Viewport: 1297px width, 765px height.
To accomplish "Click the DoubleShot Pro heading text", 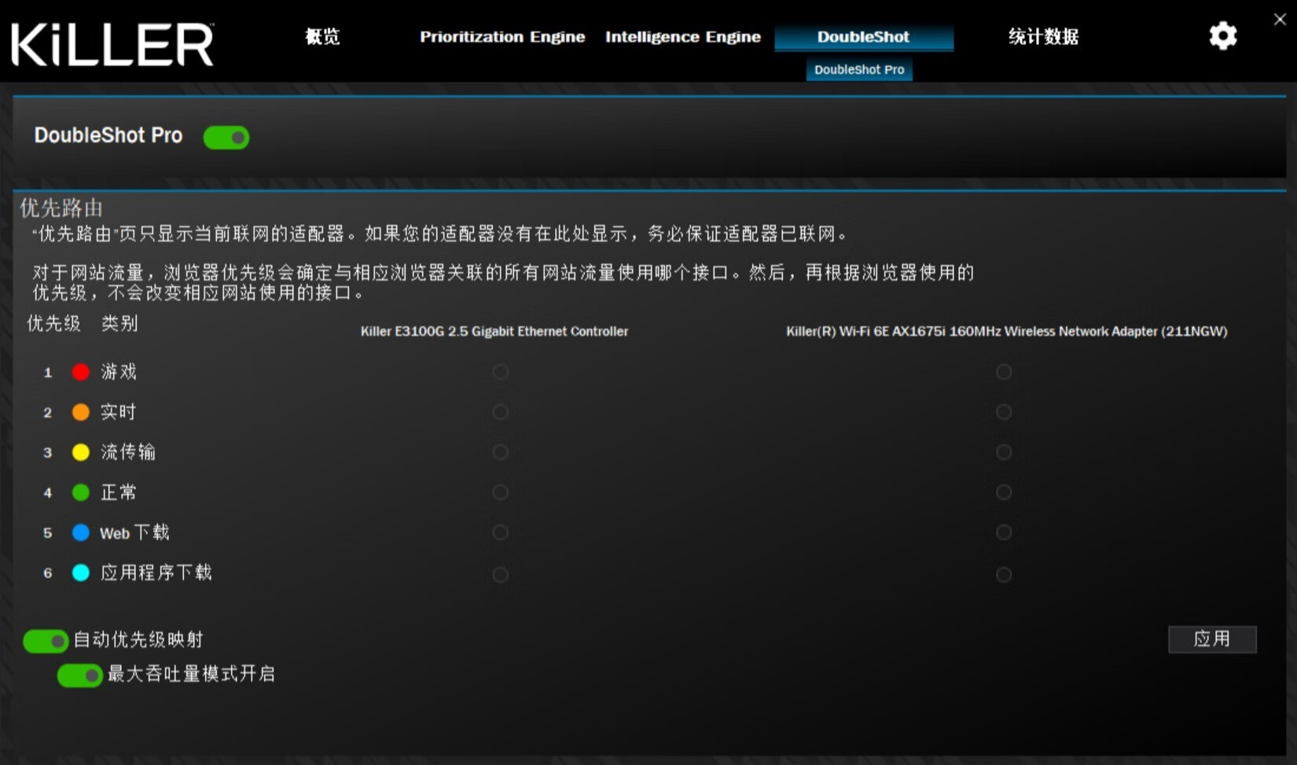I will coord(108,135).
